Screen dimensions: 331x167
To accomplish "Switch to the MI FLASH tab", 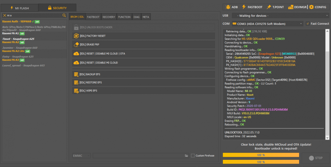I will [20, 8].
